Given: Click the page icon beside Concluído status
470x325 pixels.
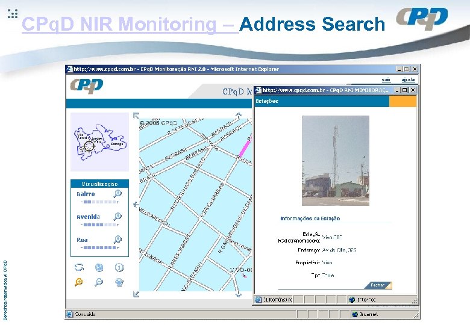Looking at the screenshot, I should point(69,314).
